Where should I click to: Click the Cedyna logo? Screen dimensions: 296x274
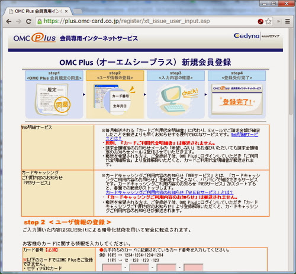pos(246,36)
